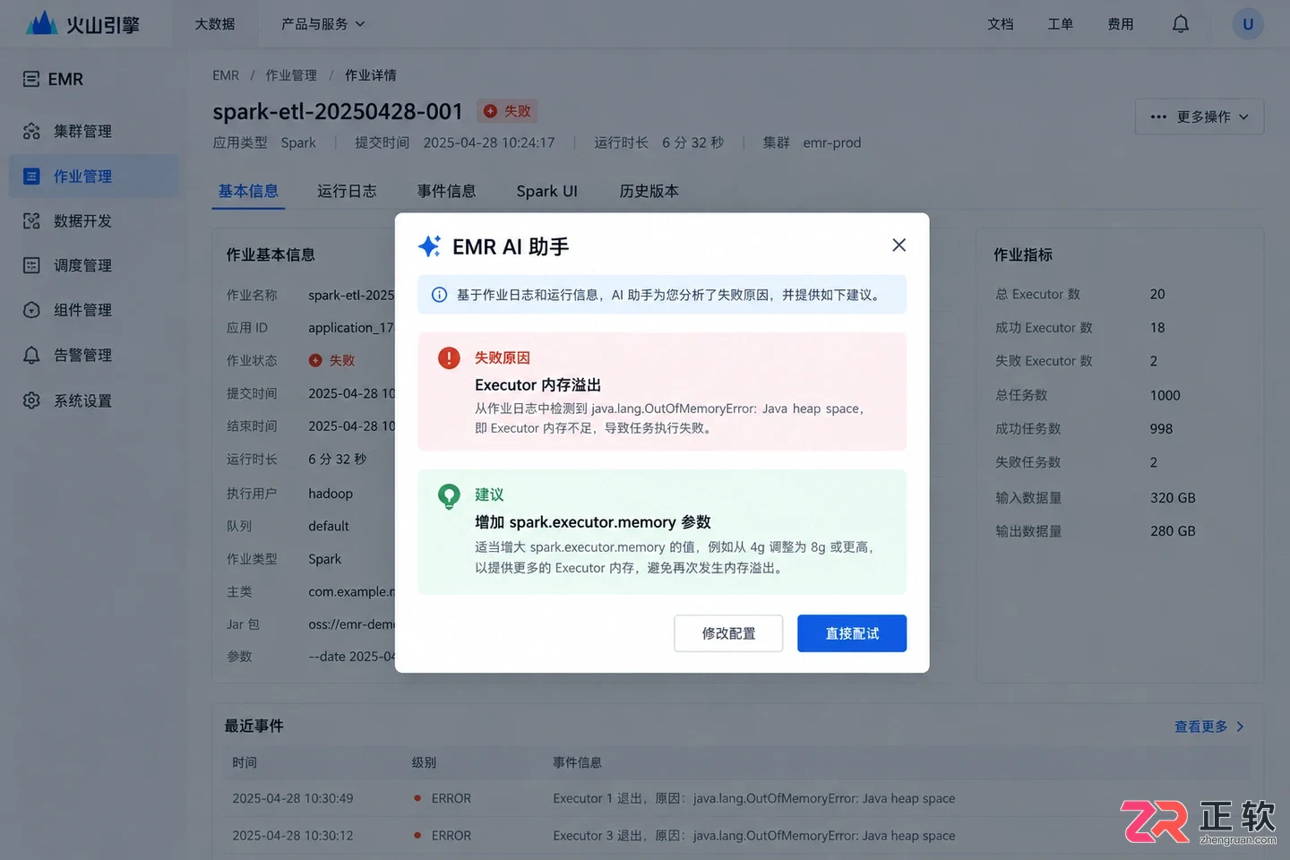The image size is (1290, 860).
Task: Click the EMR sidebar header icon
Action: pos(31,79)
